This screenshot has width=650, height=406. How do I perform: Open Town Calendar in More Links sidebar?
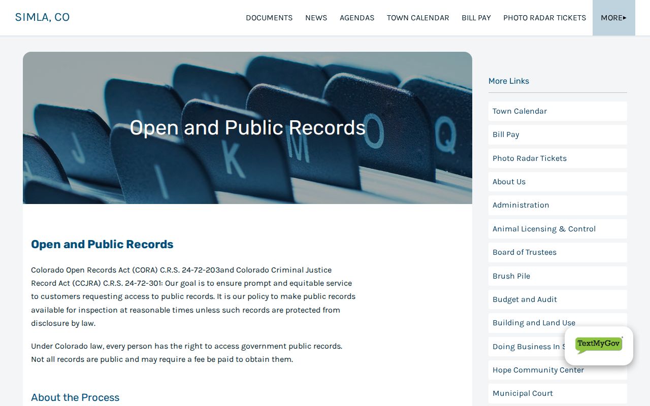558,111
